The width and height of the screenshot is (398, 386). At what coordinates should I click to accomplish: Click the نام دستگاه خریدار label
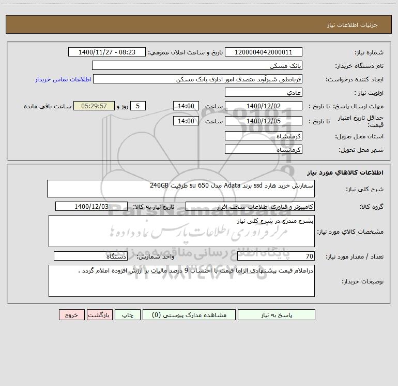(x=359, y=66)
